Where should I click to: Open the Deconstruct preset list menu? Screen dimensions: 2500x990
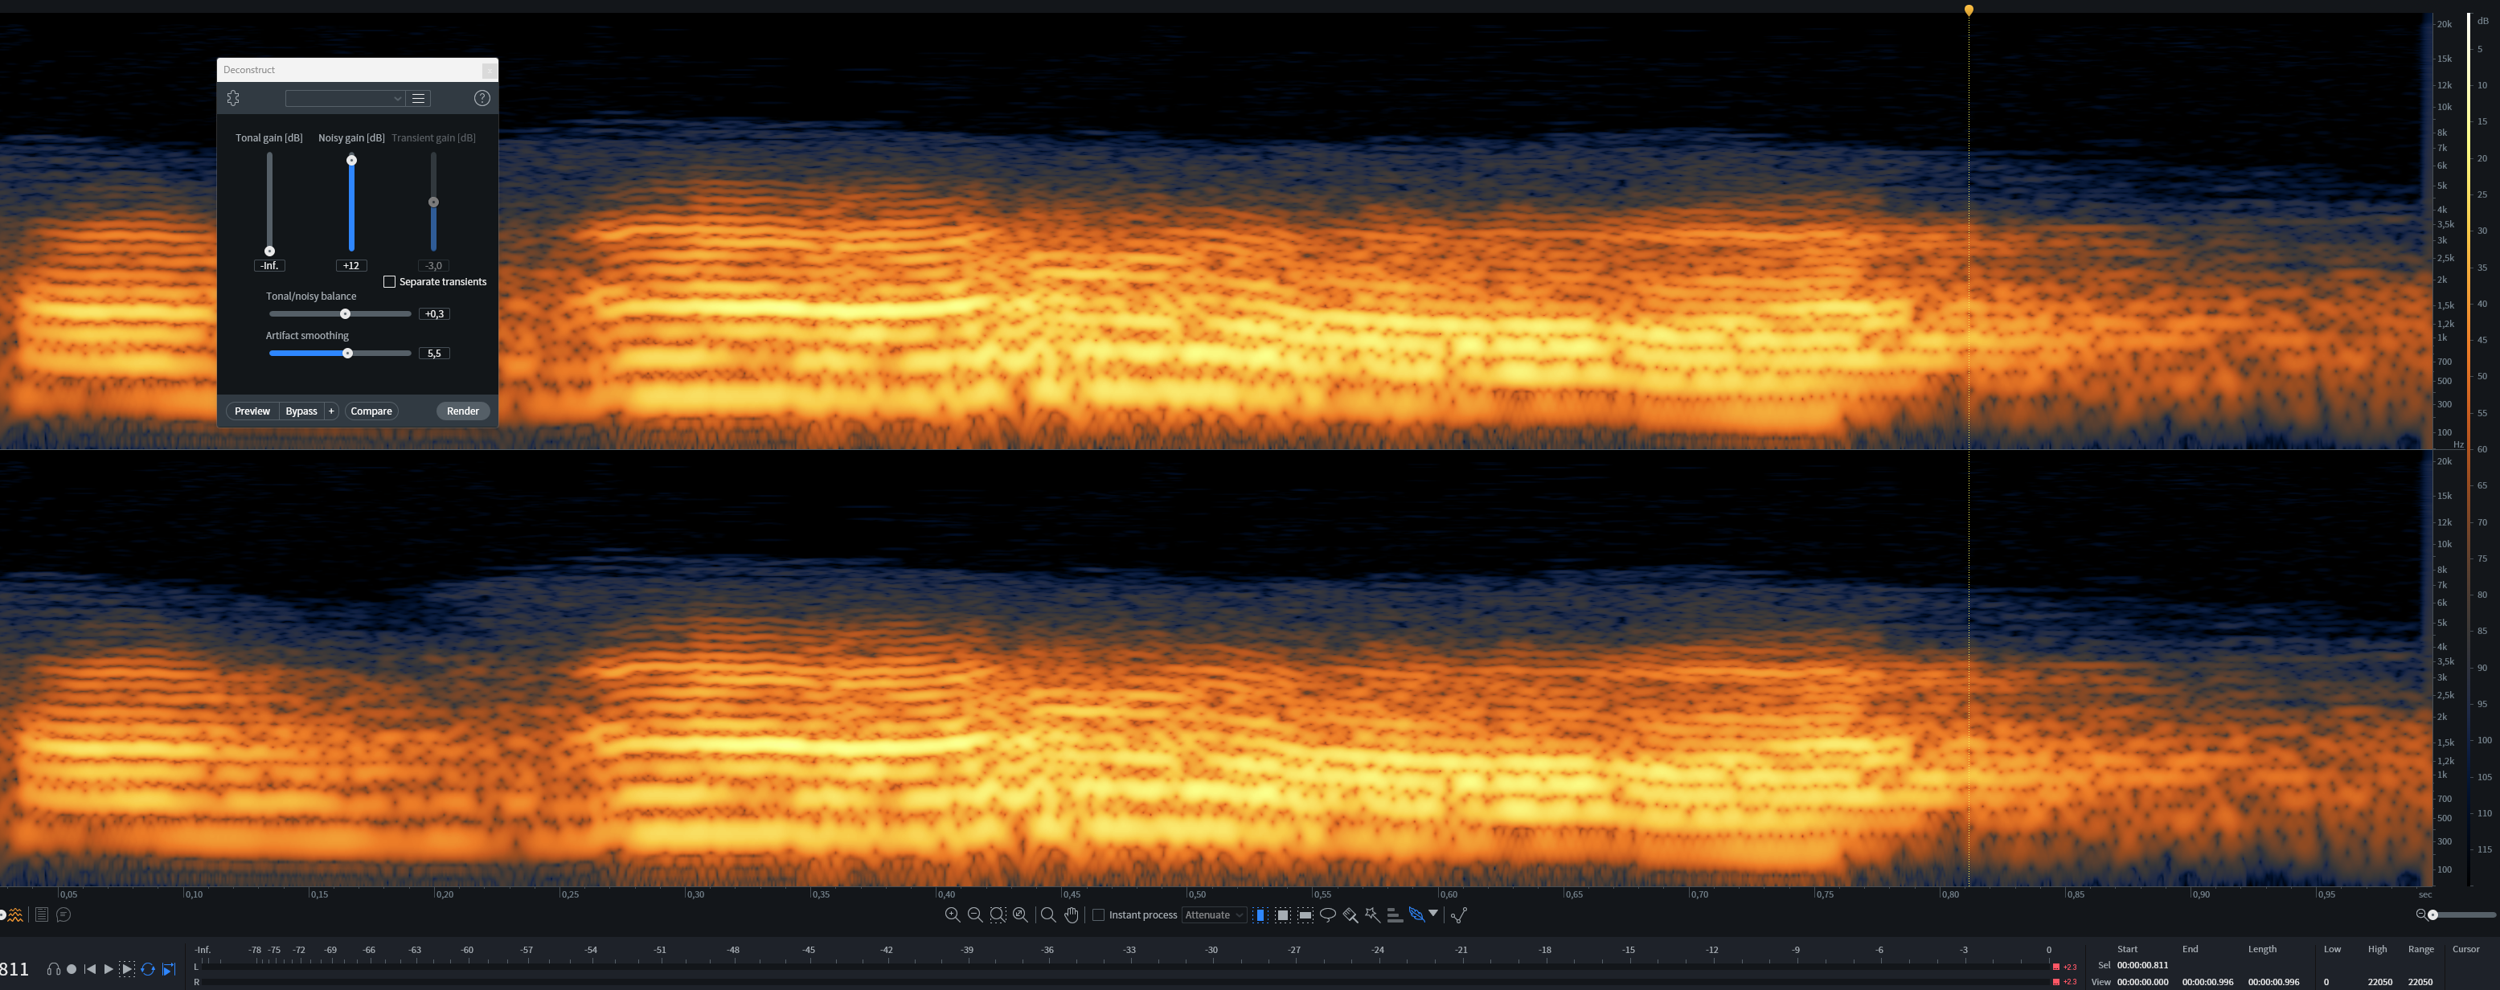coord(418,98)
